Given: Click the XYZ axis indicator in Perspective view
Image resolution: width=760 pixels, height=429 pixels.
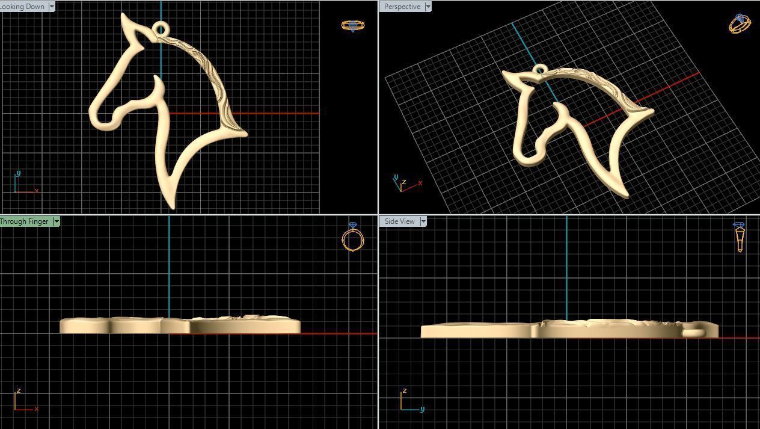Looking at the screenshot, I should (x=407, y=184).
